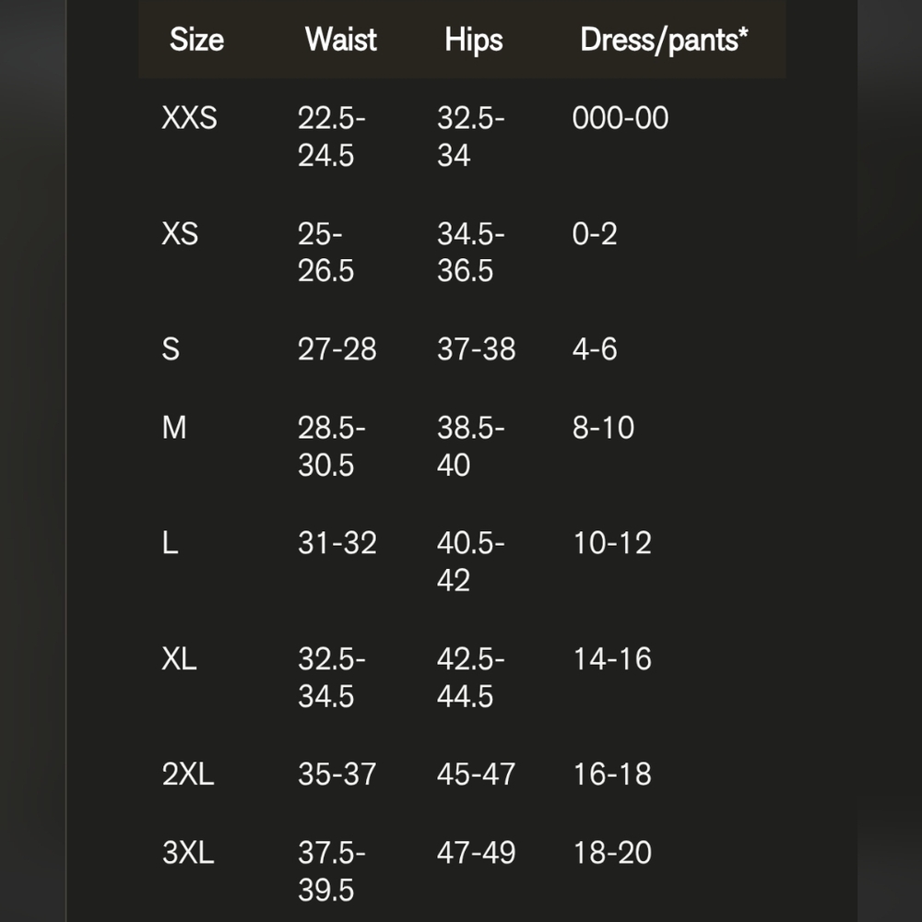Click the 000-00 dress size cell
Viewport: 922px width, 922px height.
coord(621,118)
